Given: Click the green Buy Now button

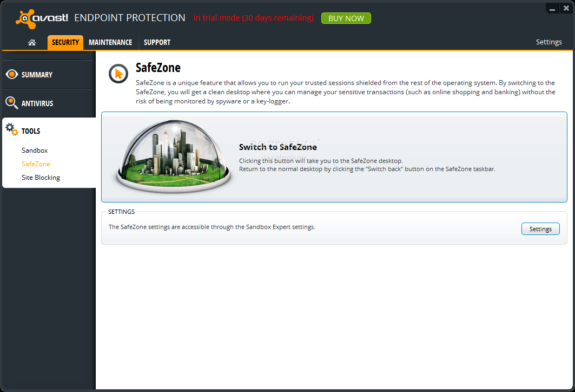Looking at the screenshot, I should pyautogui.click(x=346, y=18).
